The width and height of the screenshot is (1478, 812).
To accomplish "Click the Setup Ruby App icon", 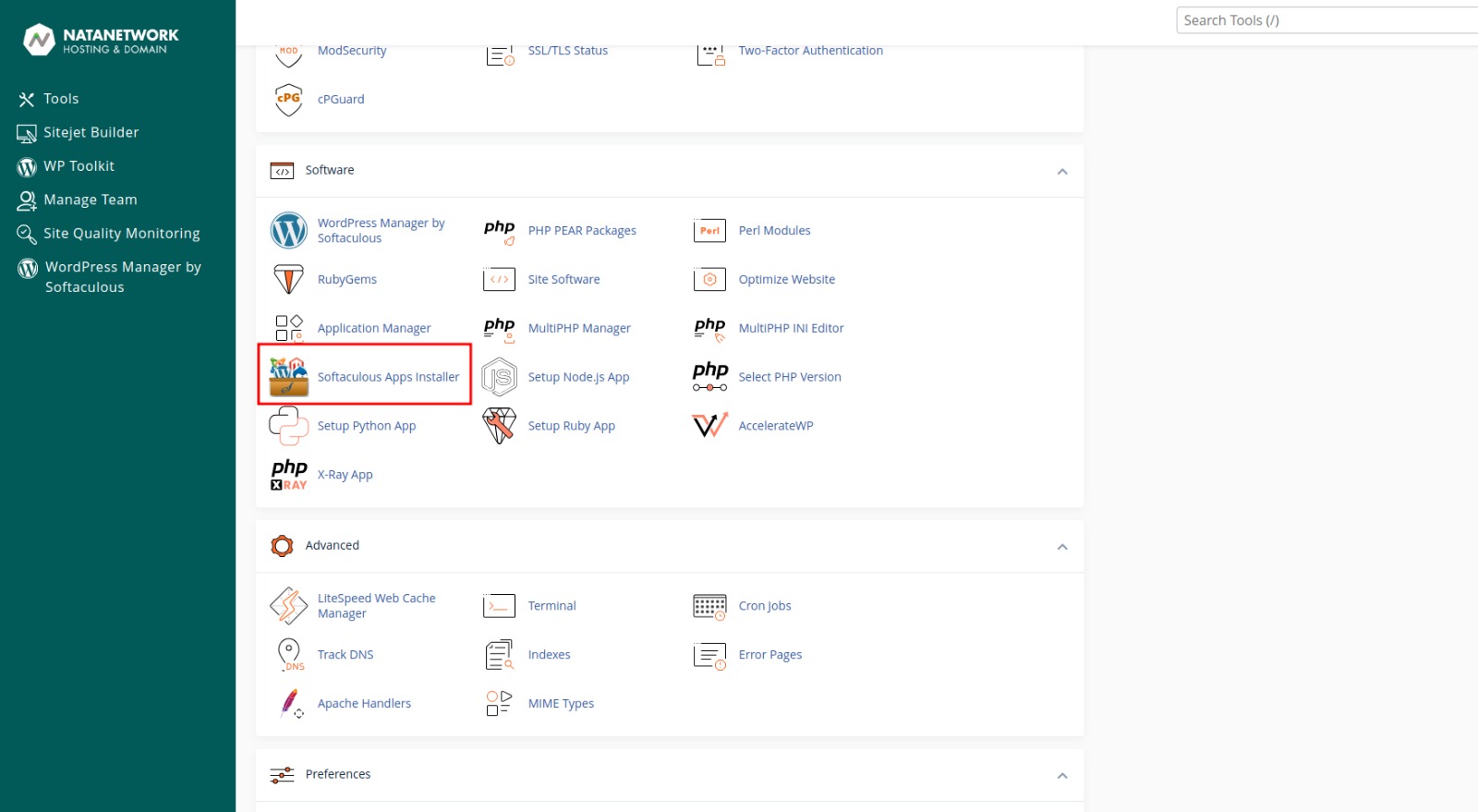I will [x=499, y=426].
